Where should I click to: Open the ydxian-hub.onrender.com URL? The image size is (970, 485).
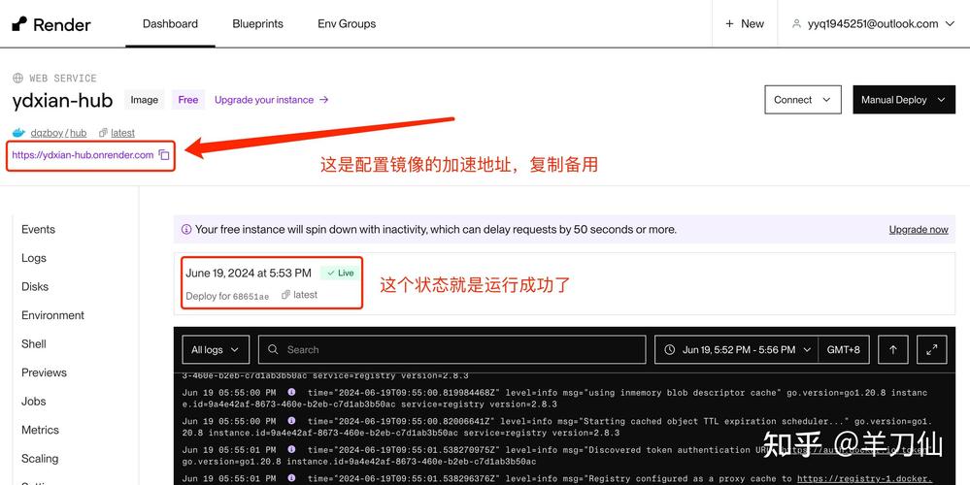click(83, 155)
